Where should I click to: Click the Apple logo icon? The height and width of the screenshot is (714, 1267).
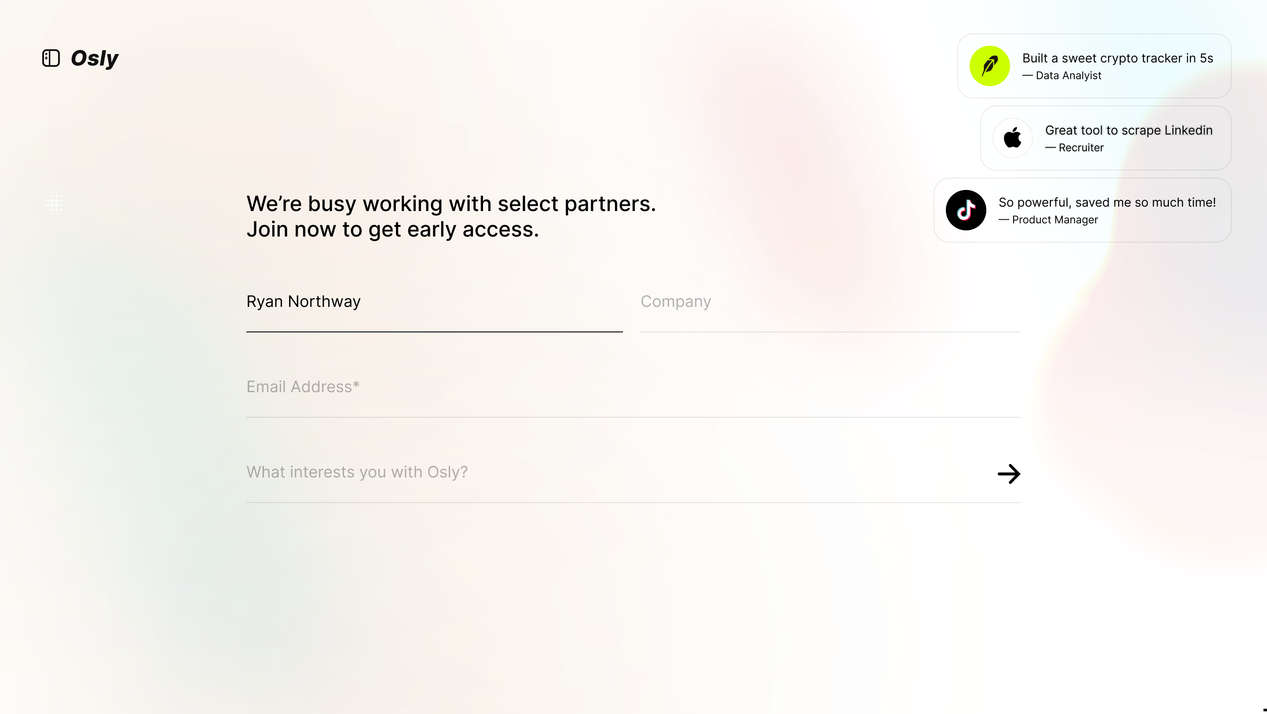(1013, 138)
